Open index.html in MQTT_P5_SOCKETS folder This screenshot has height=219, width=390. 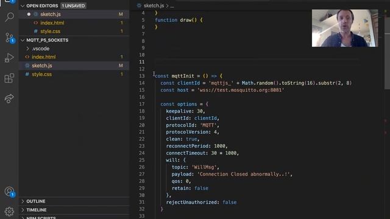click(x=74, y=57)
